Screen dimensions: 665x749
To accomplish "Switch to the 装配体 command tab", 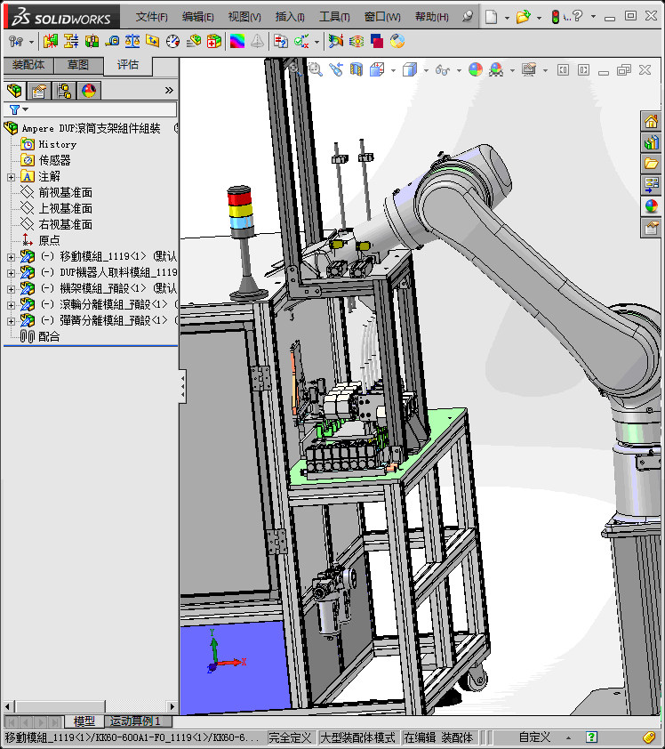I will point(28,65).
